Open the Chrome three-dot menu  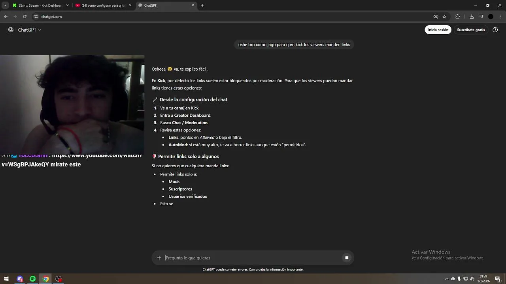tap(500, 17)
